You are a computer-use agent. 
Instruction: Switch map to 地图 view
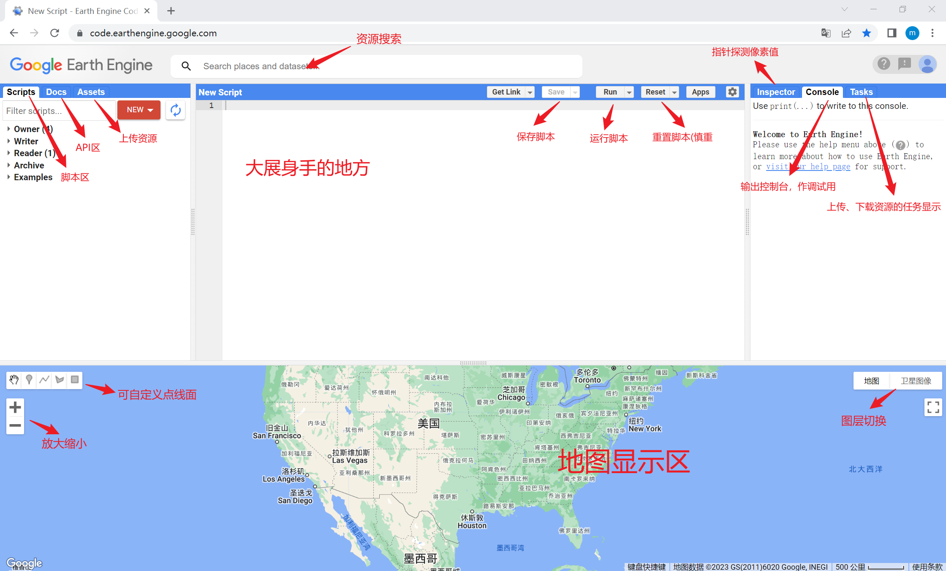click(x=871, y=380)
